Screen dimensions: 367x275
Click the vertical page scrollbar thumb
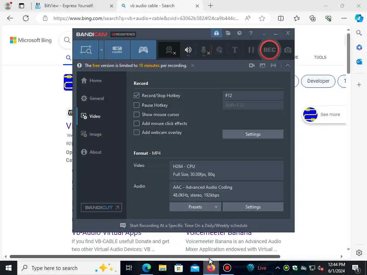(x=348, y=54)
